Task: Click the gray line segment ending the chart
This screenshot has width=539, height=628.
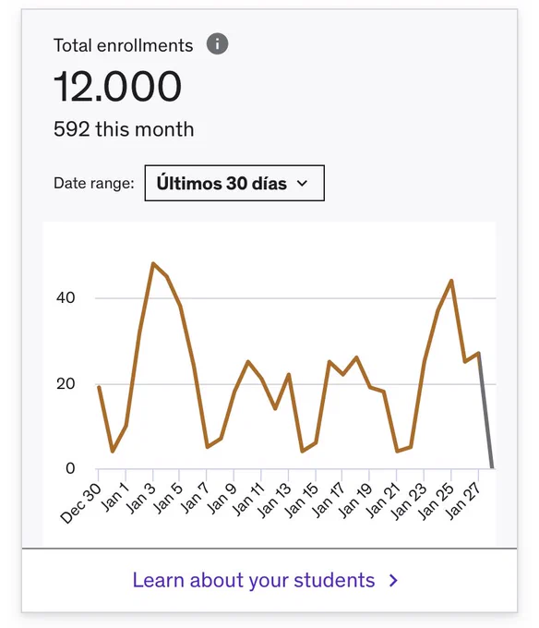Action: click(x=485, y=411)
